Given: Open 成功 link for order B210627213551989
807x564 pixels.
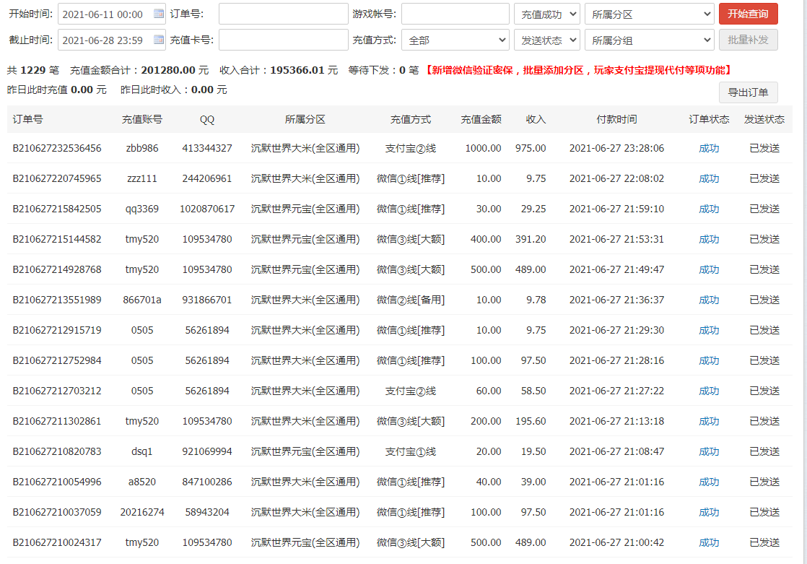Looking at the screenshot, I should coord(709,300).
